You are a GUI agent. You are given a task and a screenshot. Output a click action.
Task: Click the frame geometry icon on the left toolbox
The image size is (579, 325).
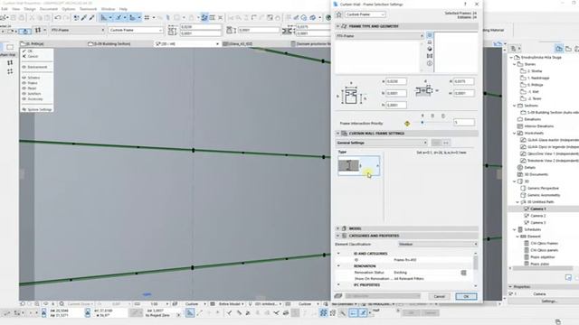point(10,62)
